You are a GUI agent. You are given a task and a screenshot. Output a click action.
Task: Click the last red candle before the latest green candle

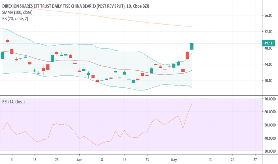click(187, 55)
